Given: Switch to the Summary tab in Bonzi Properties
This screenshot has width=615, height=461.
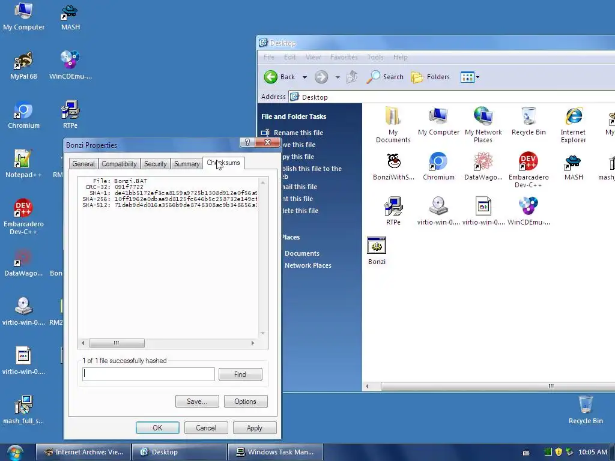Looking at the screenshot, I should click(187, 164).
